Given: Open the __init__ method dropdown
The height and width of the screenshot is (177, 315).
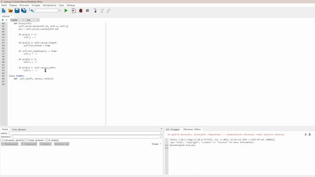Looking at the screenshot, I should tap(32, 20).
